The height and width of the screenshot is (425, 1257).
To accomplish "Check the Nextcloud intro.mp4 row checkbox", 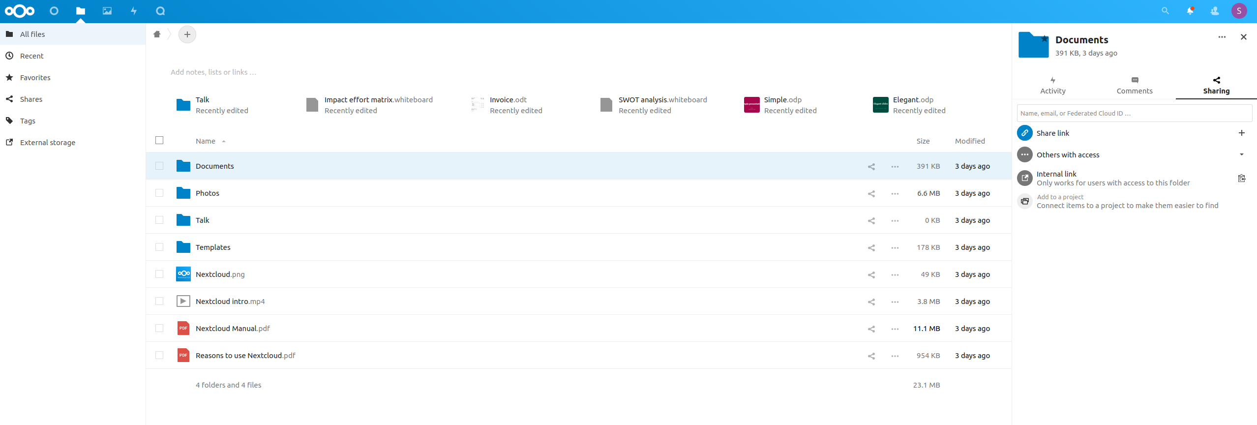I will (x=159, y=301).
